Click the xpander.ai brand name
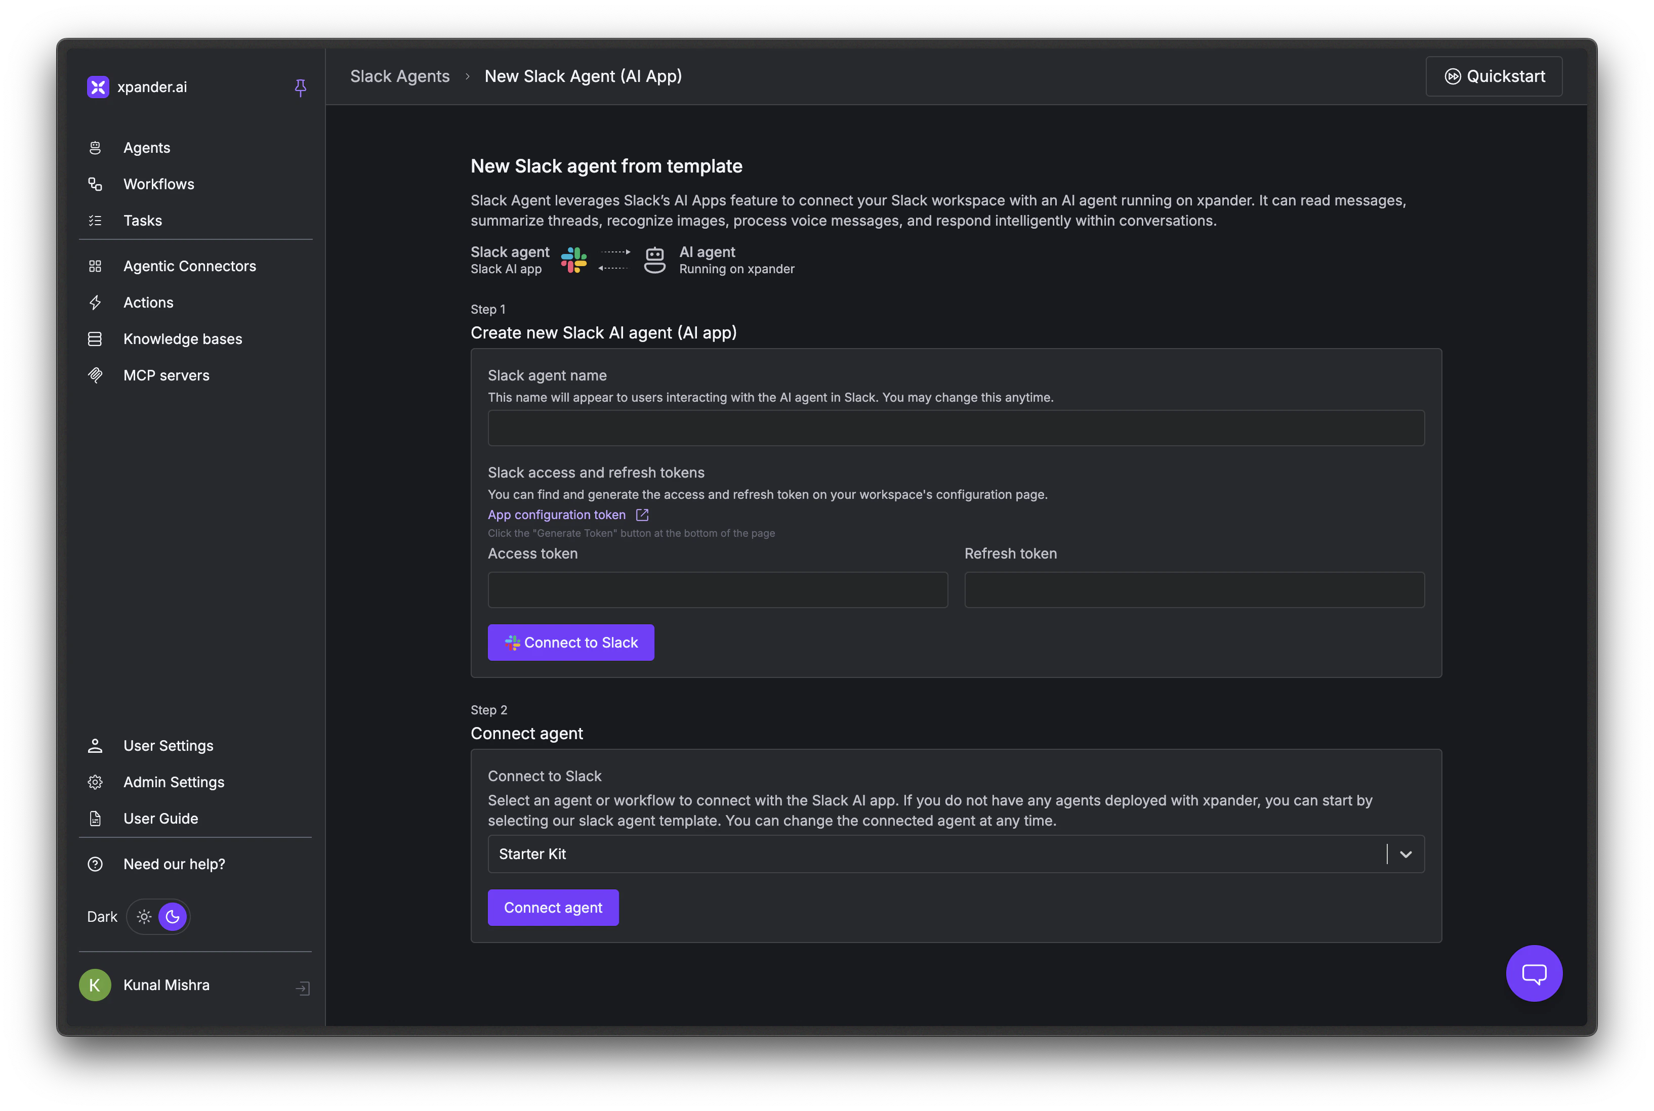The image size is (1654, 1111). tap(152, 87)
